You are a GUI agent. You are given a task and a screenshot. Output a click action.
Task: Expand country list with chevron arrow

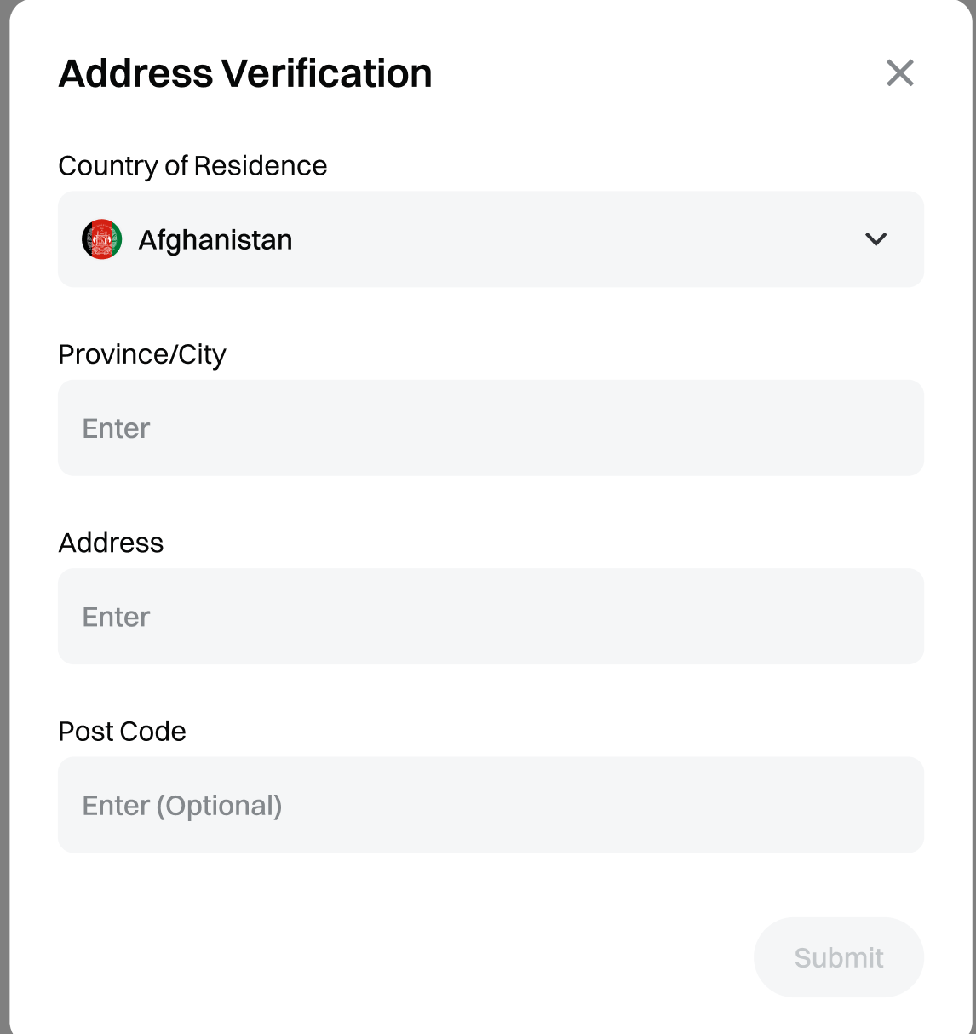tap(876, 239)
